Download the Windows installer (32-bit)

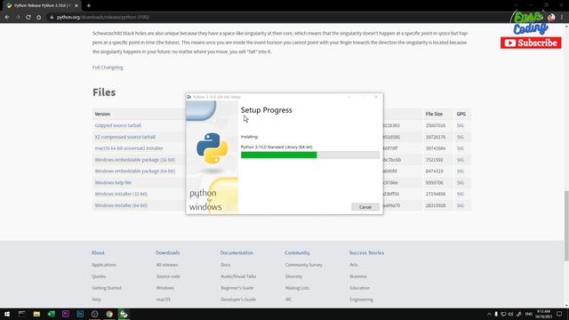pos(121,194)
